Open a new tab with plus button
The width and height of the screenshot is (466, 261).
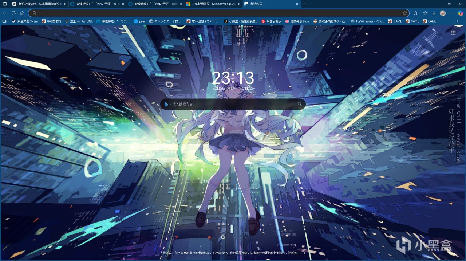coord(305,4)
